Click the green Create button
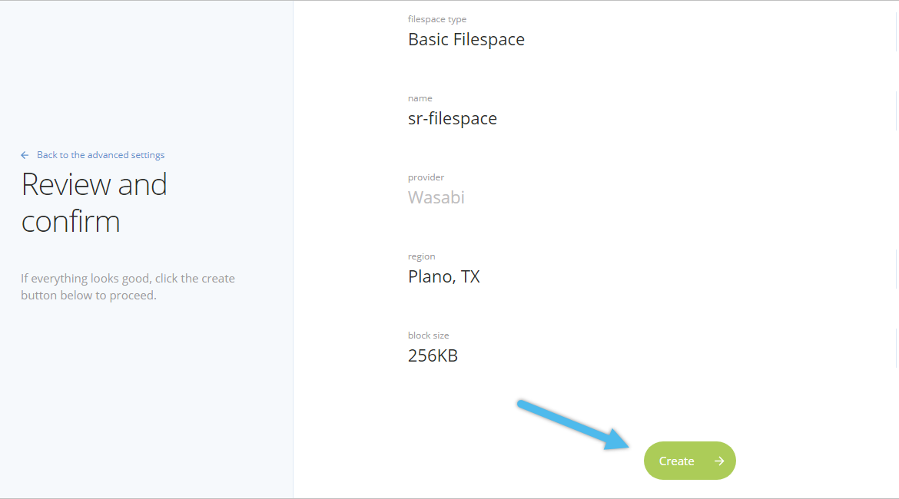 pos(690,461)
